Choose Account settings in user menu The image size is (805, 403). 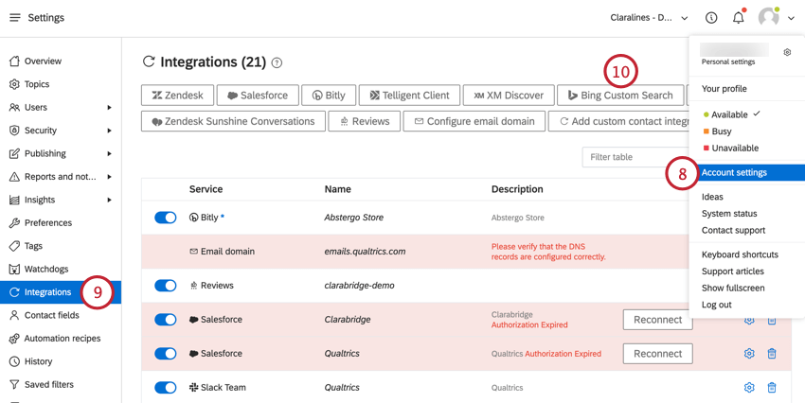coord(746,173)
